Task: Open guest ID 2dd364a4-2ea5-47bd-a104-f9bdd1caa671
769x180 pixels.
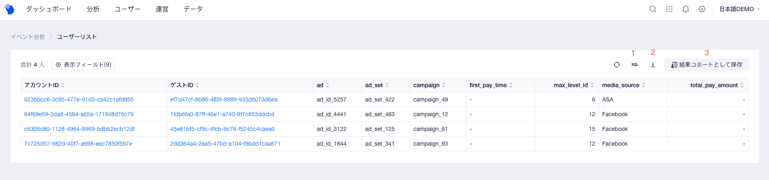Action: click(225, 144)
